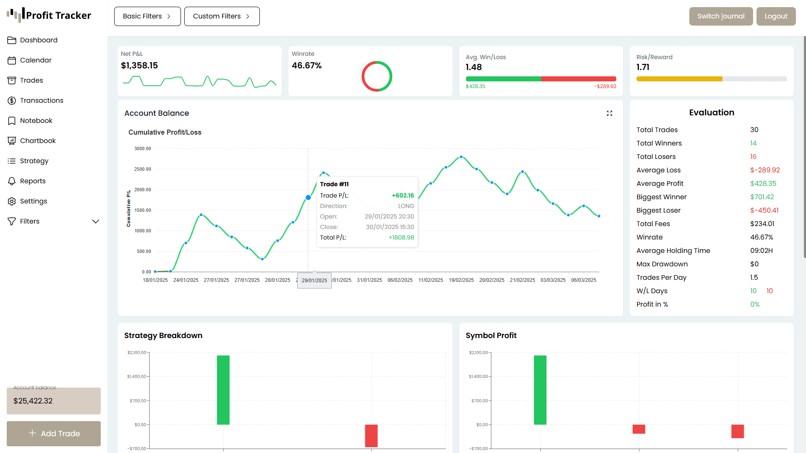Click the 29/01/2025 date marker on chart
The image size is (806, 453).
(314, 280)
